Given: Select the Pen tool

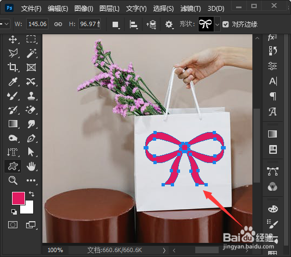Looking at the screenshot, I should (31, 138).
